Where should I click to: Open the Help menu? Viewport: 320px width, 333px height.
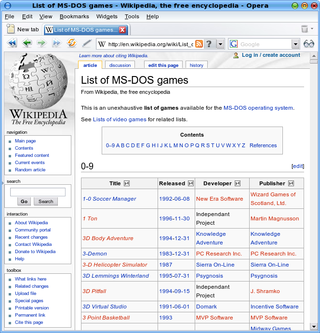pos(152,16)
